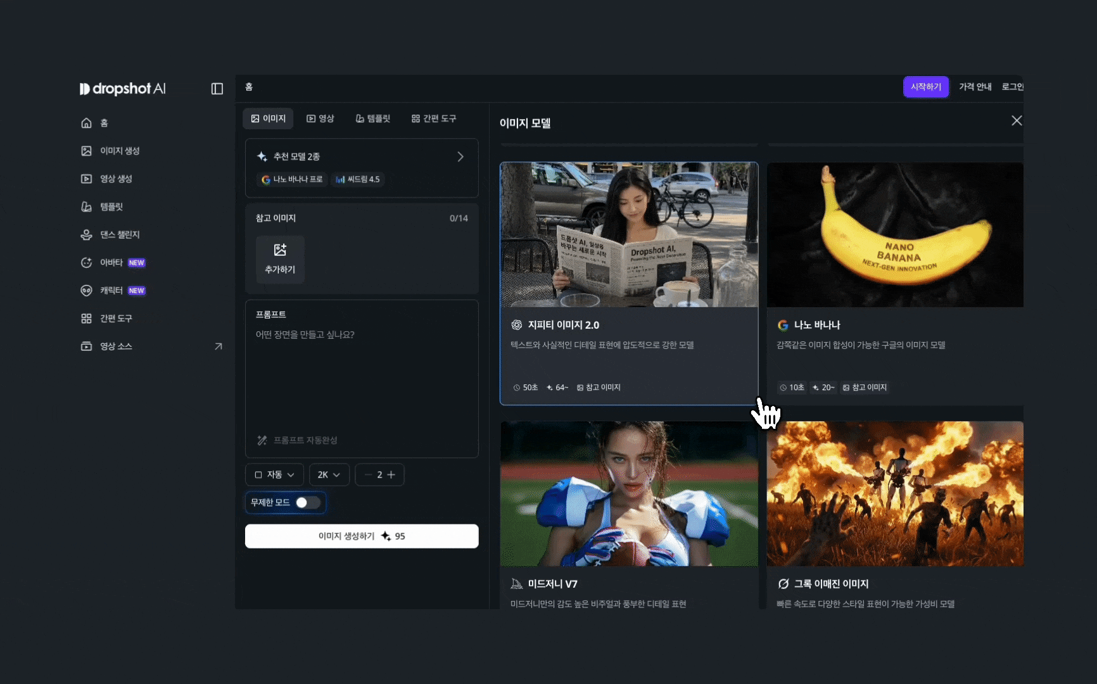
Task: Click the 지피티 이미지 2.0 description text
Action: click(602, 345)
